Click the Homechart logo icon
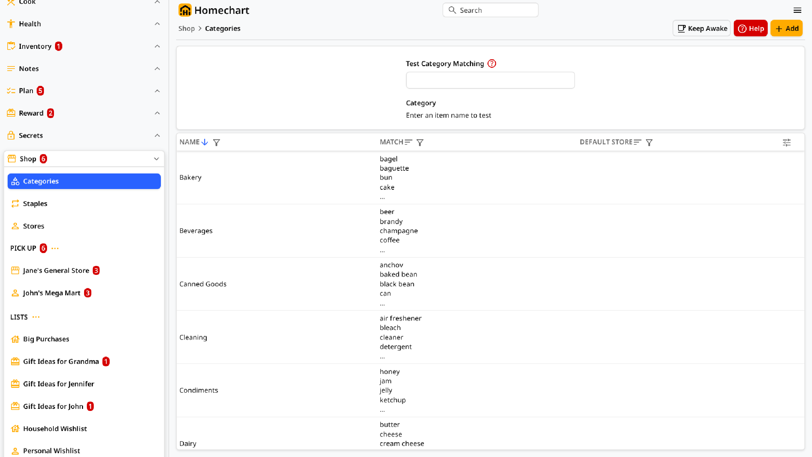The image size is (812, 457). tap(185, 10)
